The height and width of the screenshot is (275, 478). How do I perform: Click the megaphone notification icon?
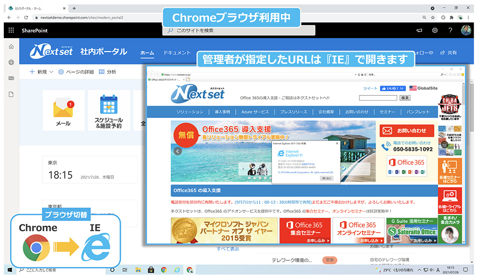click(x=420, y=31)
